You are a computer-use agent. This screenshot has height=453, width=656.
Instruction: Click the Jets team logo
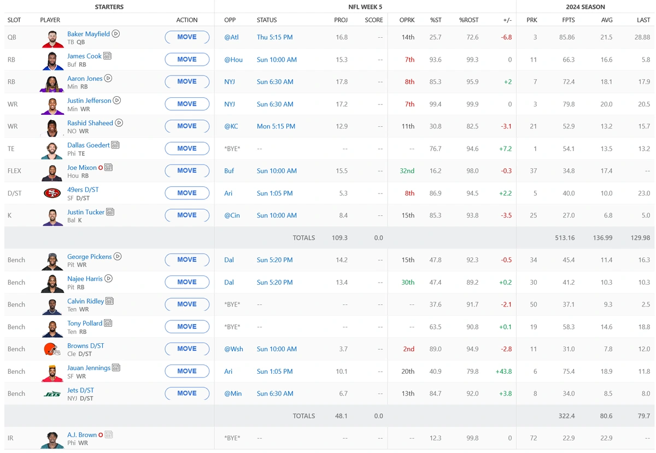click(52, 393)
